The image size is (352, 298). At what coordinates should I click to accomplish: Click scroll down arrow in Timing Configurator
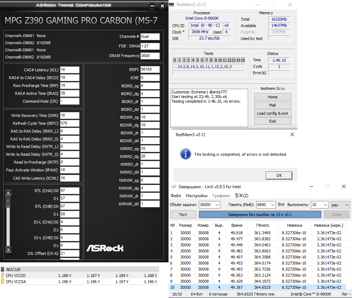(8, 250)
